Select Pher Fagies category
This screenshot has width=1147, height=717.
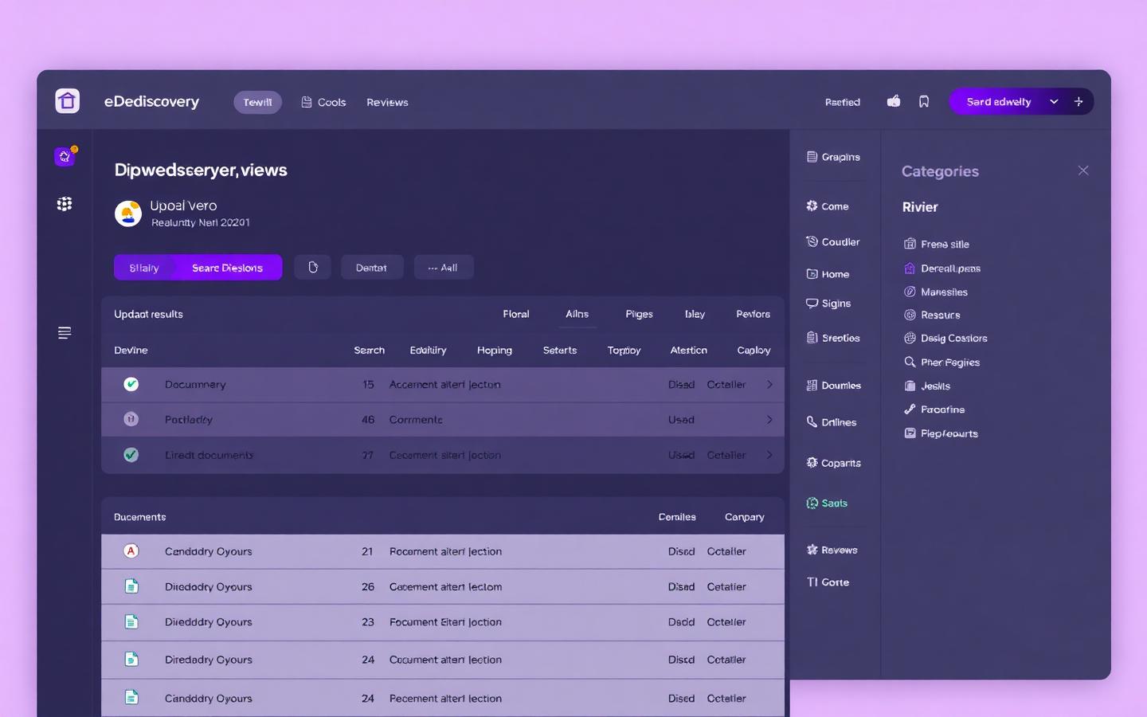[x=941, y=362]
